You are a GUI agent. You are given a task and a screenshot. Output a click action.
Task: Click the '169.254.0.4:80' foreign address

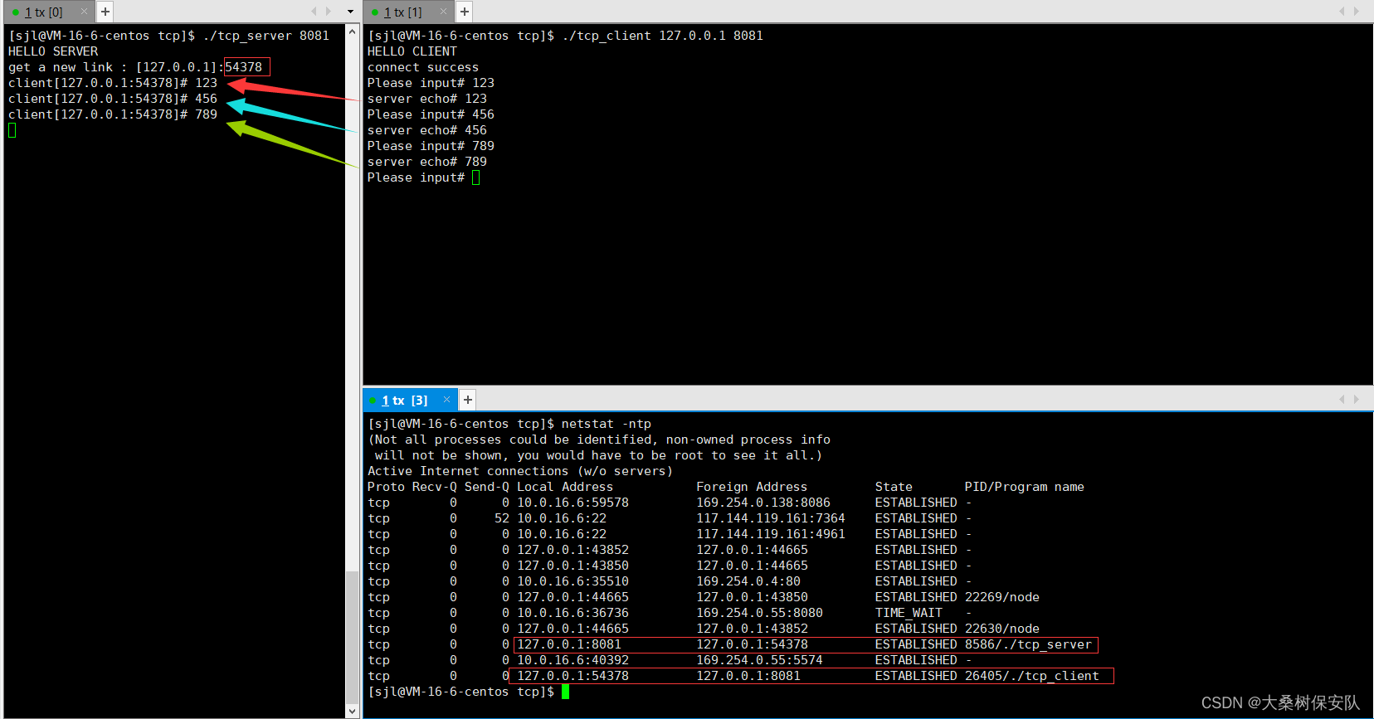click(x=748, y=581)
